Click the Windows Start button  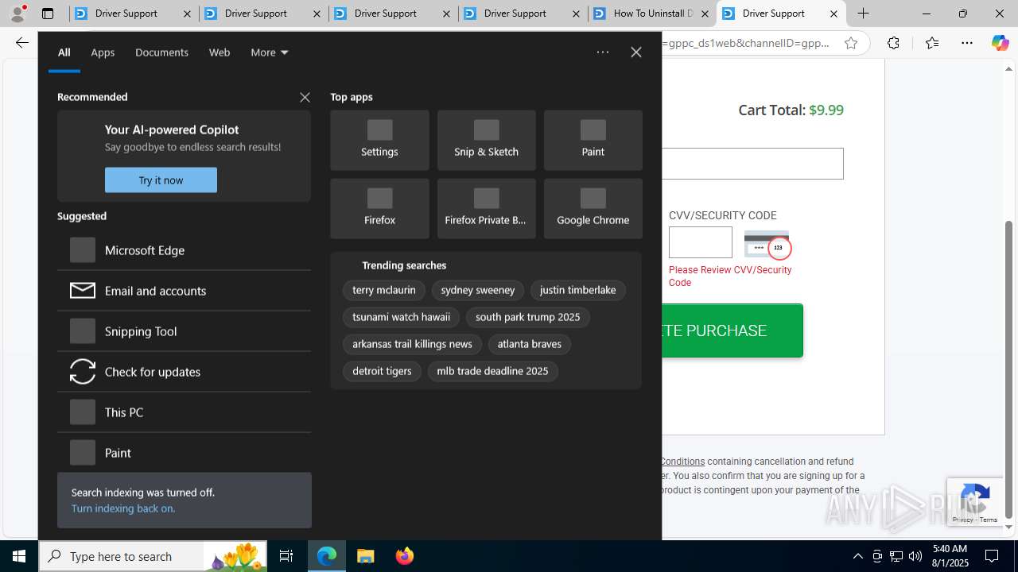click(19, 556)
